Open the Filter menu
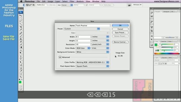Viewport: 181px width, 102px height. click(x=72, y=1)
